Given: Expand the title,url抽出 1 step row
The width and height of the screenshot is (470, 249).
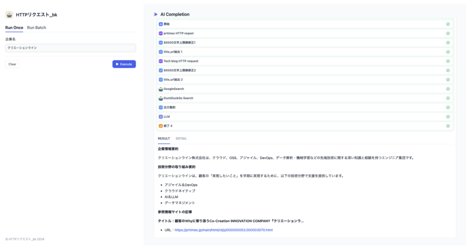Looking at the screenshot, I should [305, 52].
